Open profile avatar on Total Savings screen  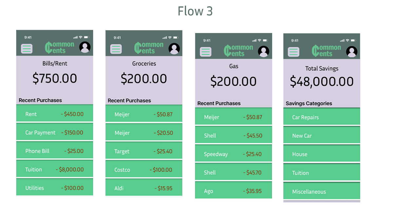pos(352,51)
